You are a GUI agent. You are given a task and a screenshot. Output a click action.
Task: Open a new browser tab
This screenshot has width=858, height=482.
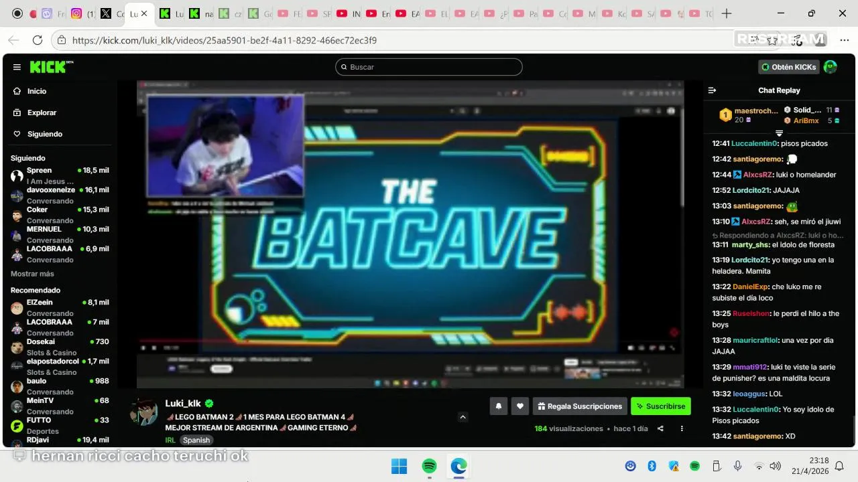pyautogui.click(x=727, y=13)
